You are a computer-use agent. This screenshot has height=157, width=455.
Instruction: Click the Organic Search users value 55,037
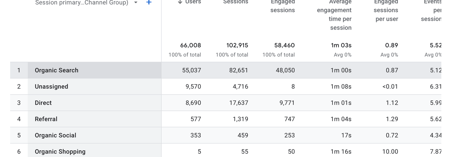[x=191, y=70]
